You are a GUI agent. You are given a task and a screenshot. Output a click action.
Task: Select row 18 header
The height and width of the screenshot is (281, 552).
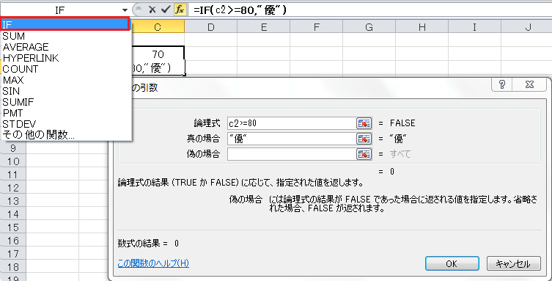[x=13, y=267]
